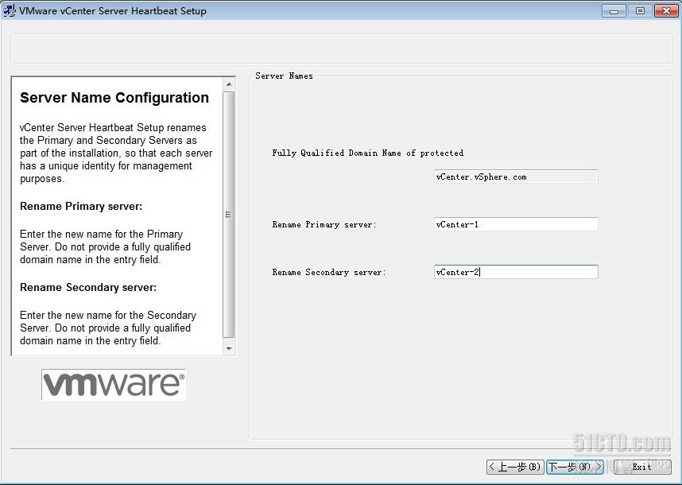The height and width of the screenshot is (485, 682).
Task: Focus the Rename Secondary server input field
Action: 516,272
